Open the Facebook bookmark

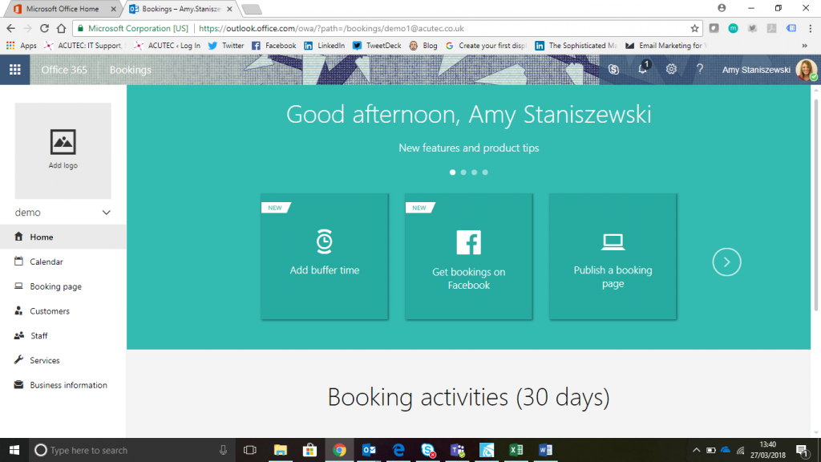tap(274, 46)
